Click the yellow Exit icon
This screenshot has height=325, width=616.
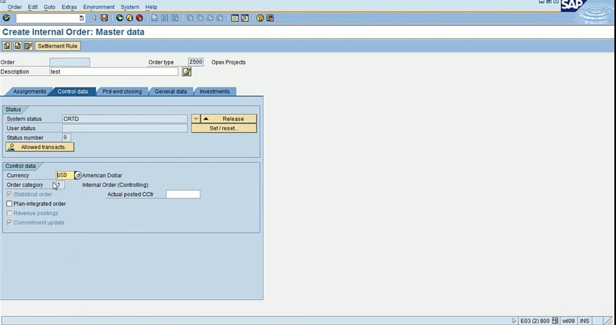[129, 18]
